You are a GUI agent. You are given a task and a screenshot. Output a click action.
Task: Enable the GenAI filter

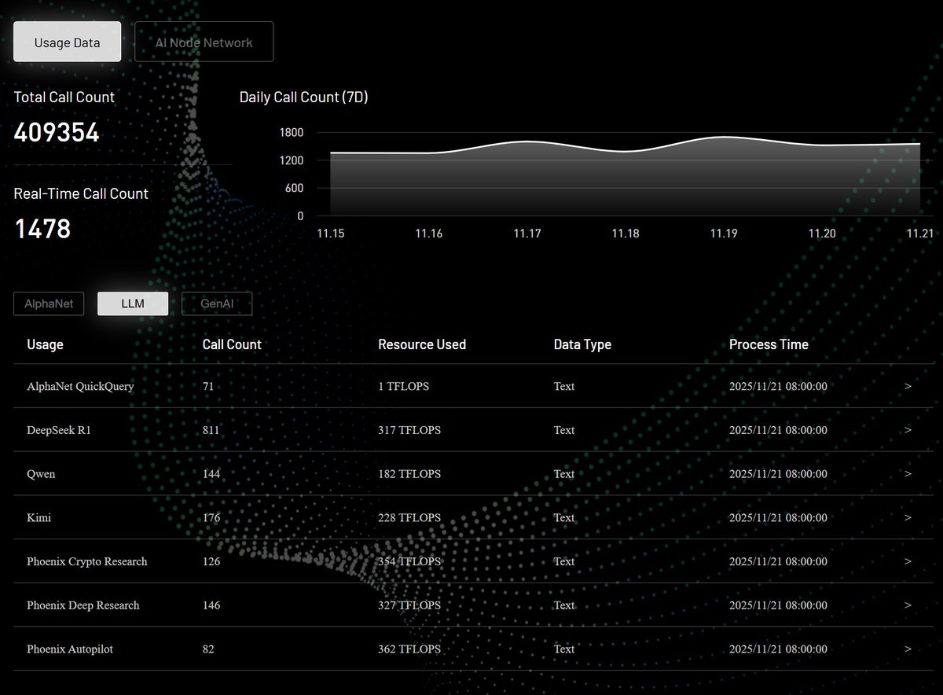point(217,303)
